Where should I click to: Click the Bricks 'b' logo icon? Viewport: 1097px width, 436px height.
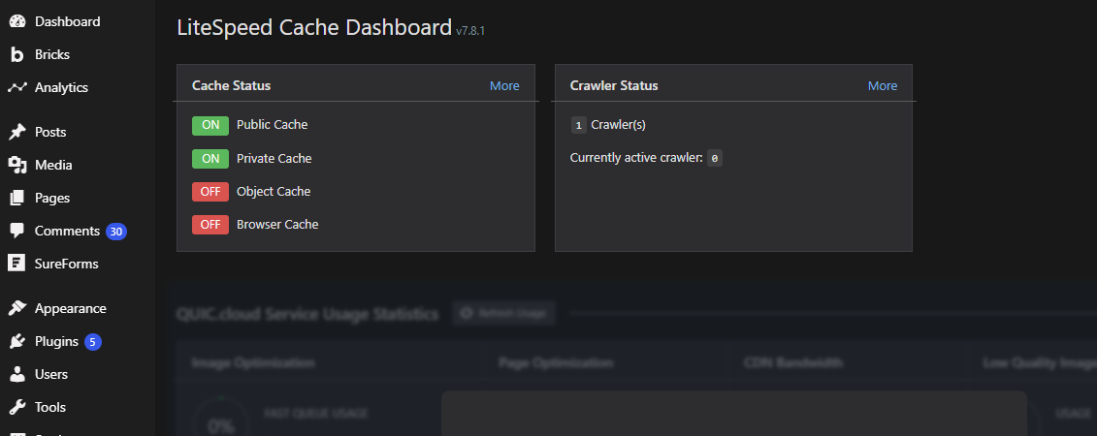click(x=17, y=54)
